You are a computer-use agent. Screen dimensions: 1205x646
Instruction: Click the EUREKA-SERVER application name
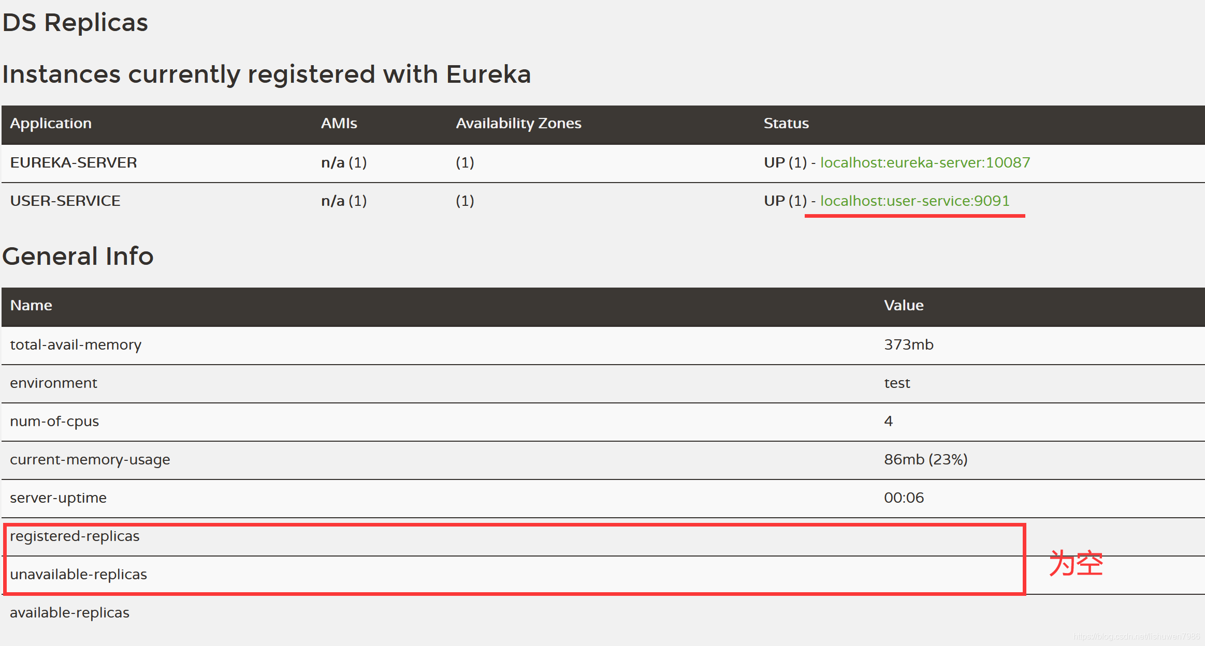[74, 162]
